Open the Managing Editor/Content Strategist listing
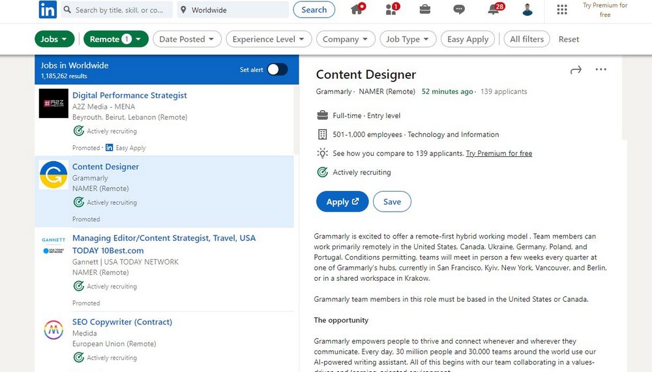This screenshot has height=372, width=652. point(164,244)
